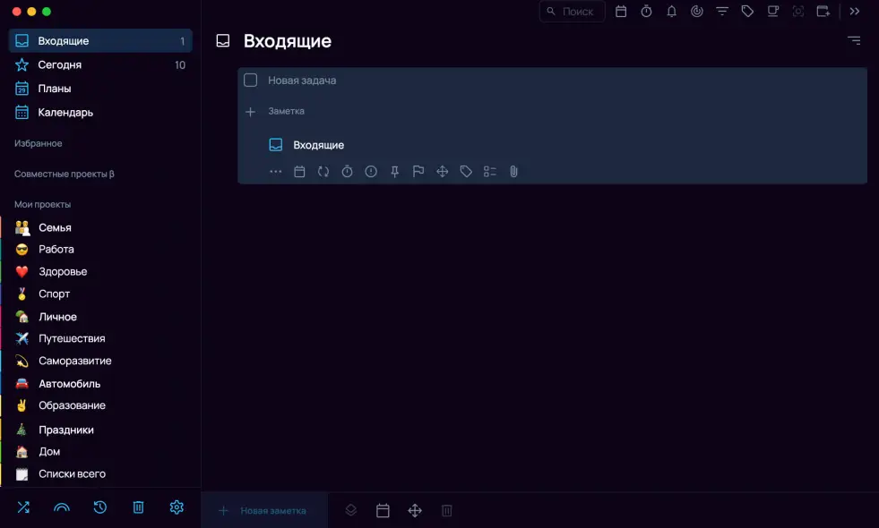This screenshot has height=528, width=879.
Task: Open the history icon at bottom left
Action: coord(99,507)
